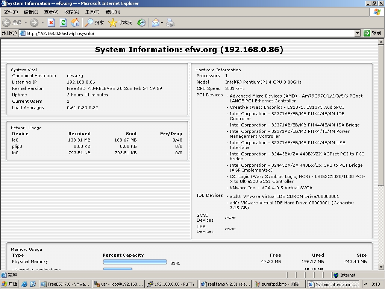Print page with printer icon

[170, 23]
